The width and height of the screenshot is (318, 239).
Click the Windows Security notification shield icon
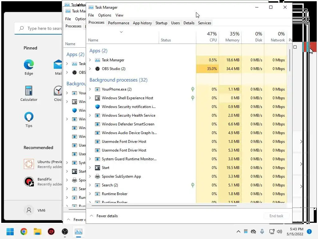pyautogui.click(x=98, y=107)
